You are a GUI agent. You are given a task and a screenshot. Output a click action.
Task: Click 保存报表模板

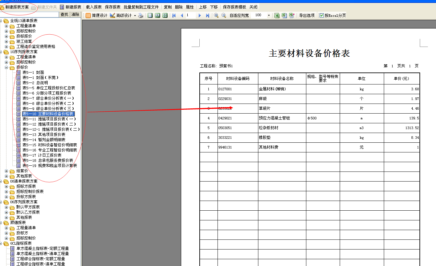pyautogui.click(x=234, y=7)
